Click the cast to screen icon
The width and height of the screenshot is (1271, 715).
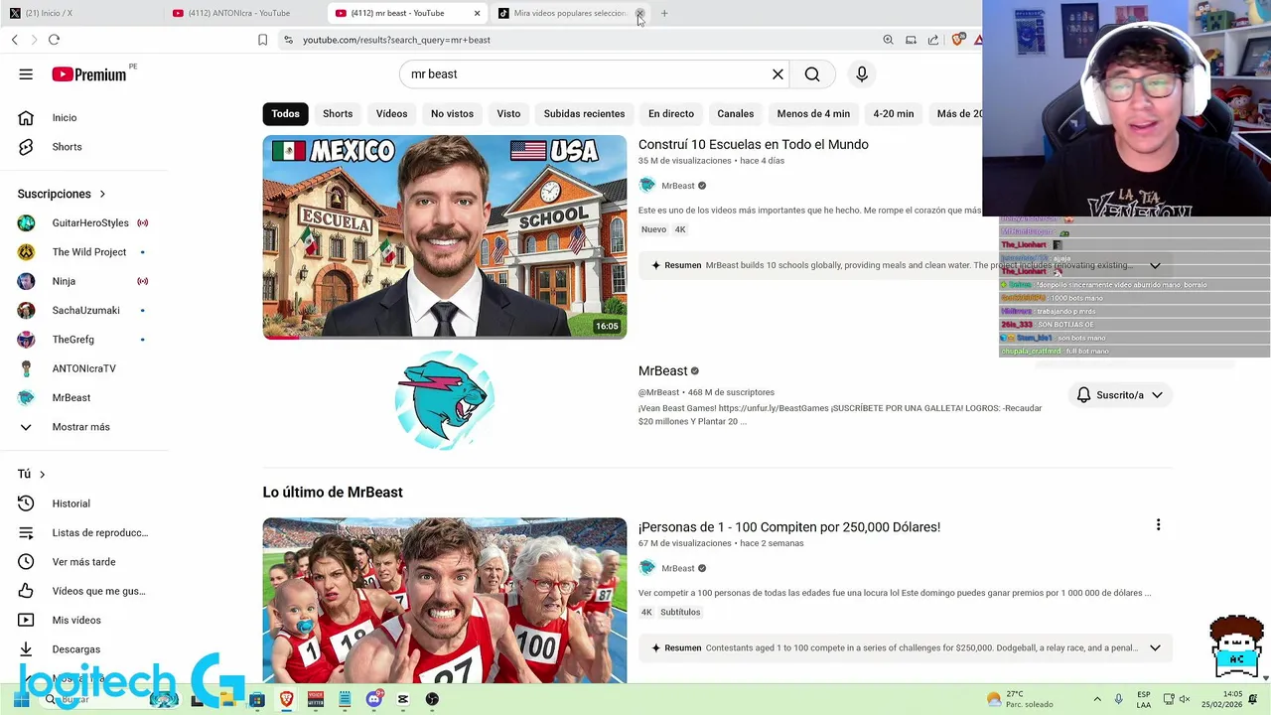[911, 40]
